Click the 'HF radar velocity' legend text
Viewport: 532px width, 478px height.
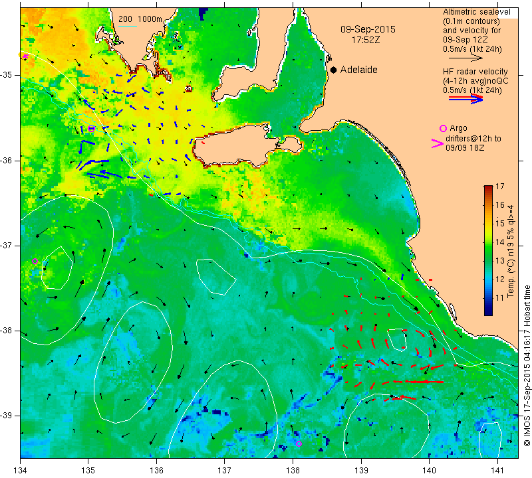[475, 72]
